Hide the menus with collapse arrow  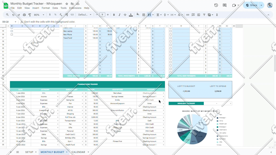[268, 15]
